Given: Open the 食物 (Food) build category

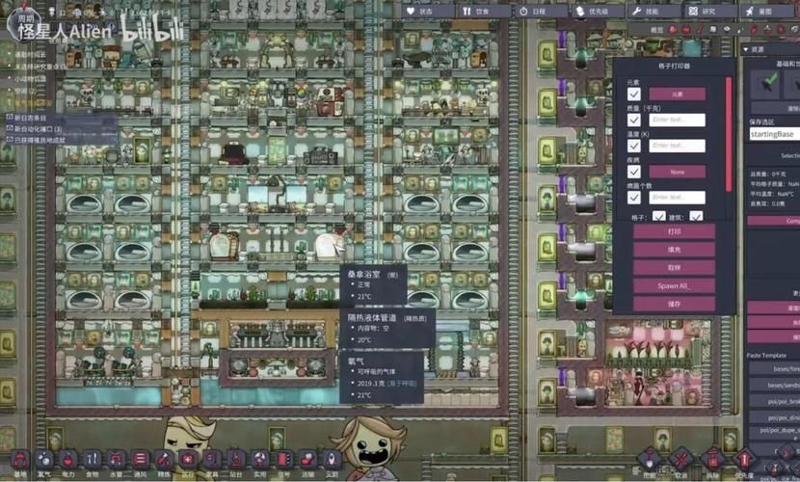Looking at the screenshot, I should pyautogui.click(x=93, y=461).
